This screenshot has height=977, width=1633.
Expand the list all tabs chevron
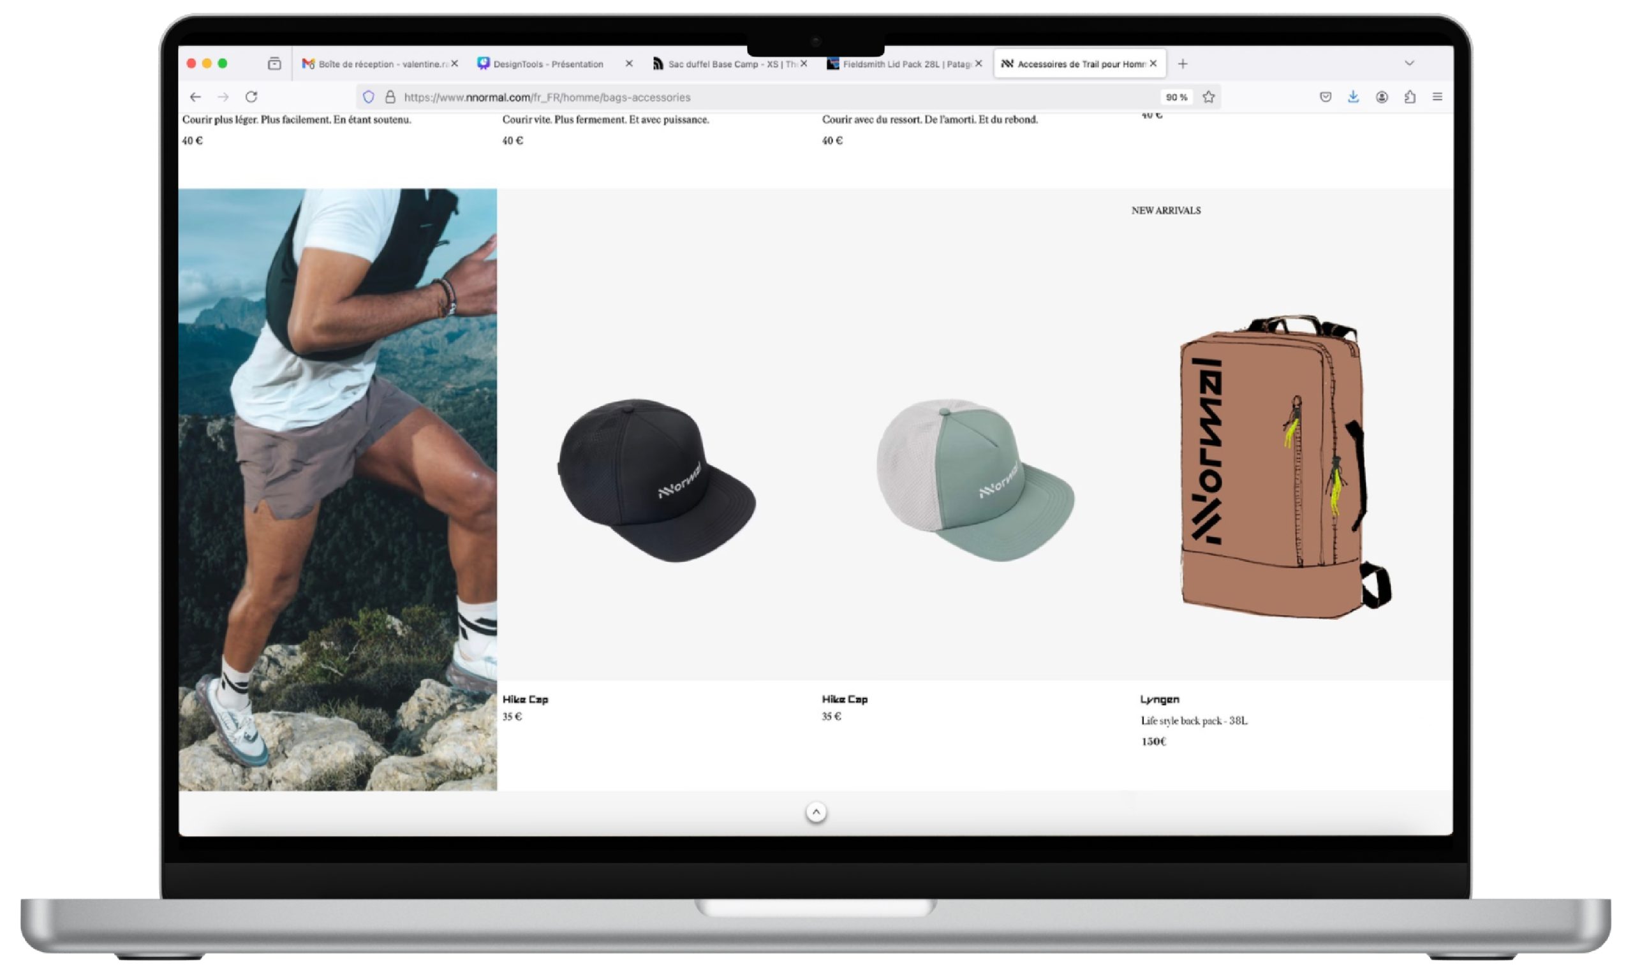pyautogui.click(x=1409, y=64)
